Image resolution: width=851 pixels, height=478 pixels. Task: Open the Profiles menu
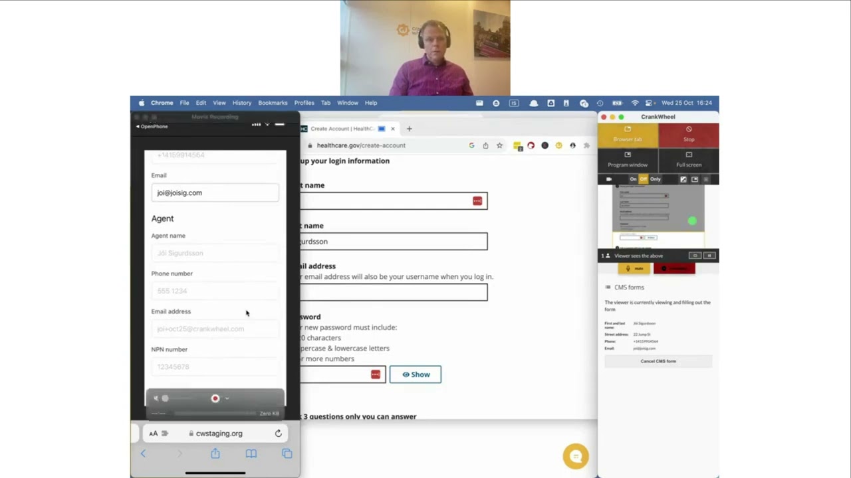[304, 103]
